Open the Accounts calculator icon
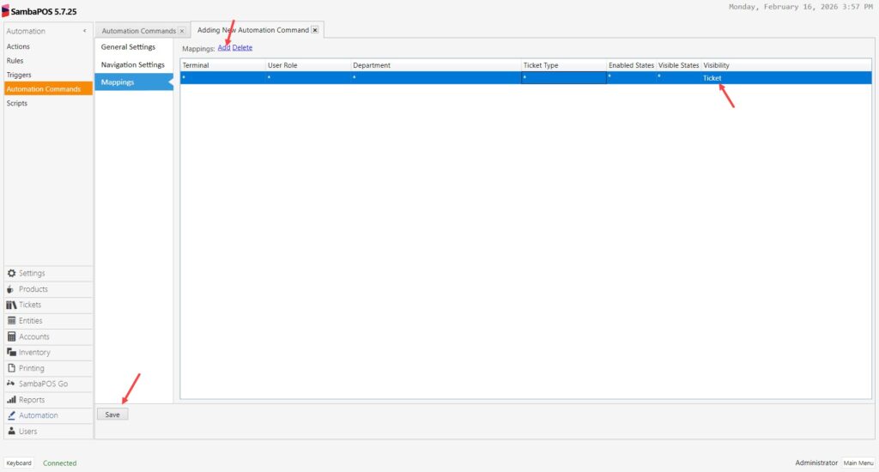Viewport: 879px width, 472px height. point(12,336)
